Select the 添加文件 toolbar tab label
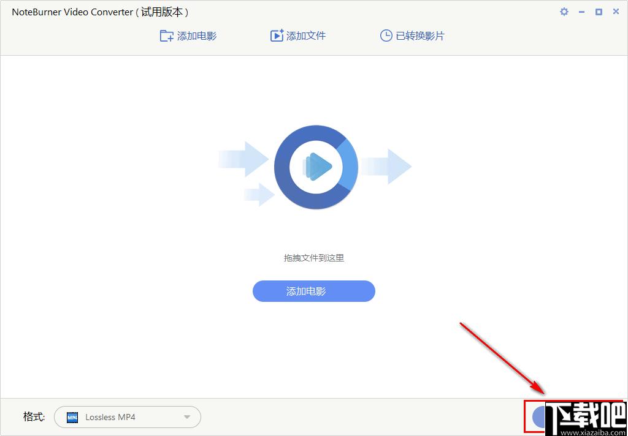Screen dimensions: 628x436 point(306,36)
